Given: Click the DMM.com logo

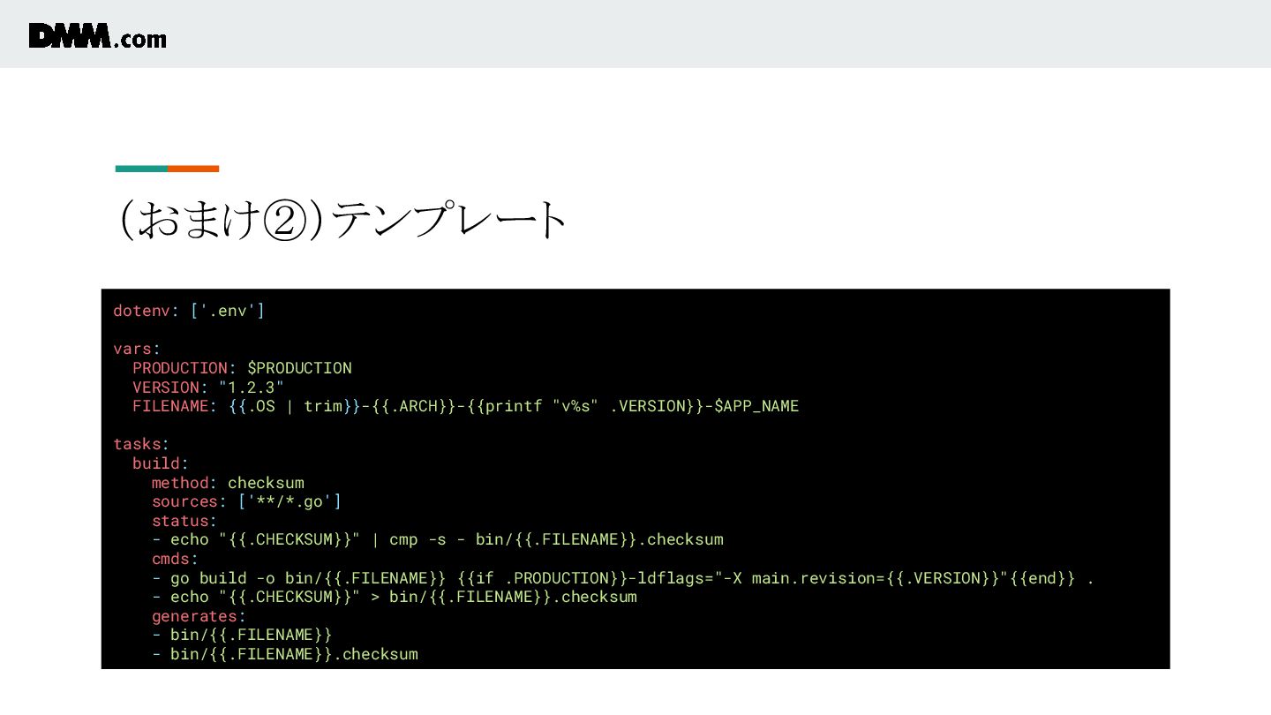Looking at the screenshot, I should click(97, 36).
